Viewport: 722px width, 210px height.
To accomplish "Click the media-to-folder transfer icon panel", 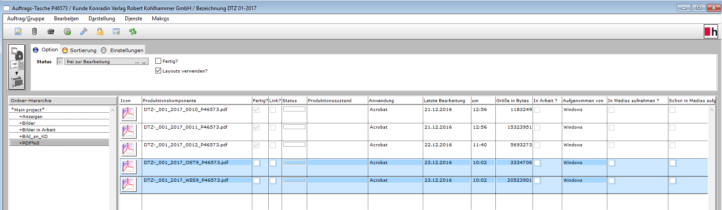I will [17, 67].
